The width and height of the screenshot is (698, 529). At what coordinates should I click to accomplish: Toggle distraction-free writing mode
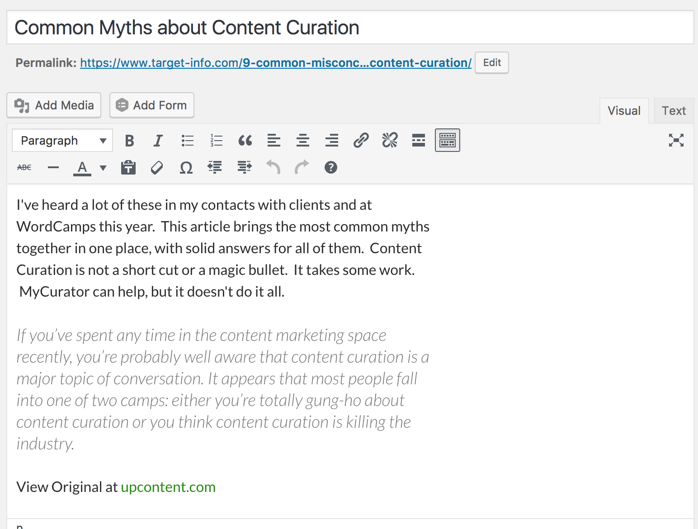coord(676,141)
